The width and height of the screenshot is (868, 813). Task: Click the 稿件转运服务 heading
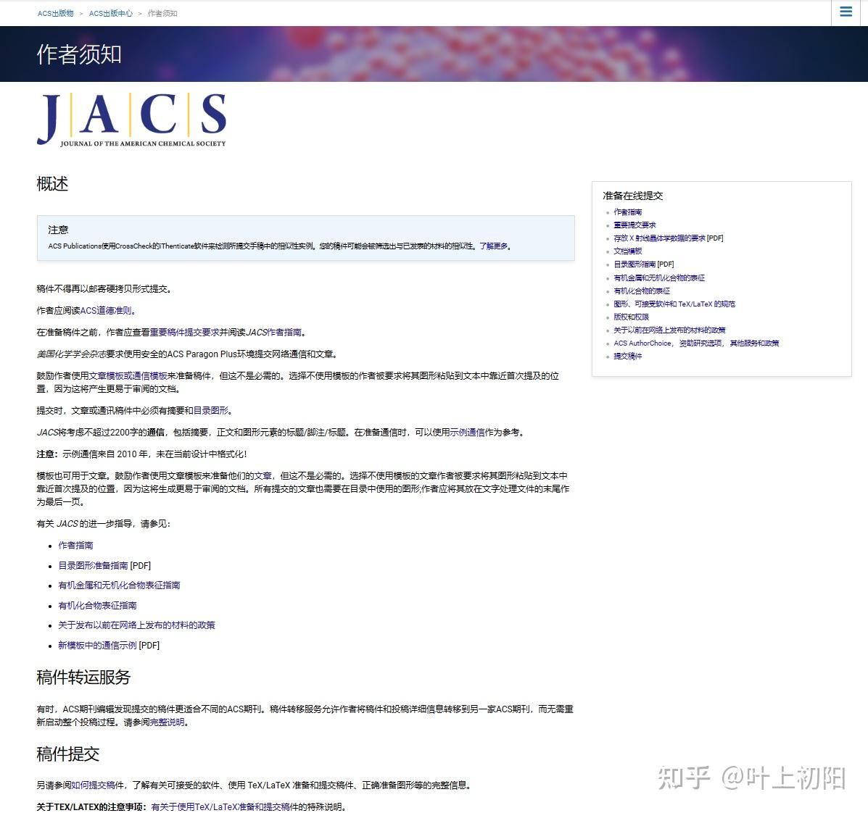pos(83,677)
